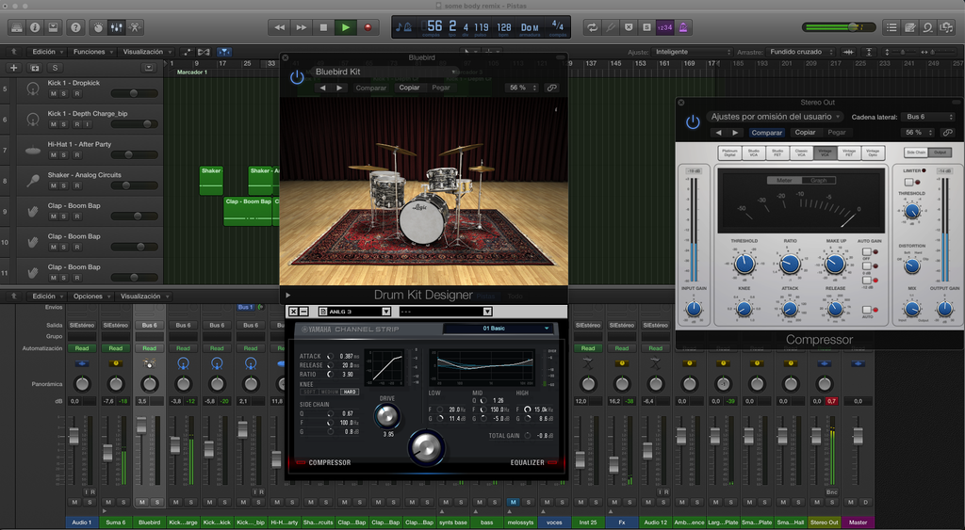Toggle the Mixer faders icon
This screenshot has width=965, height=530.
click(117, 27)
